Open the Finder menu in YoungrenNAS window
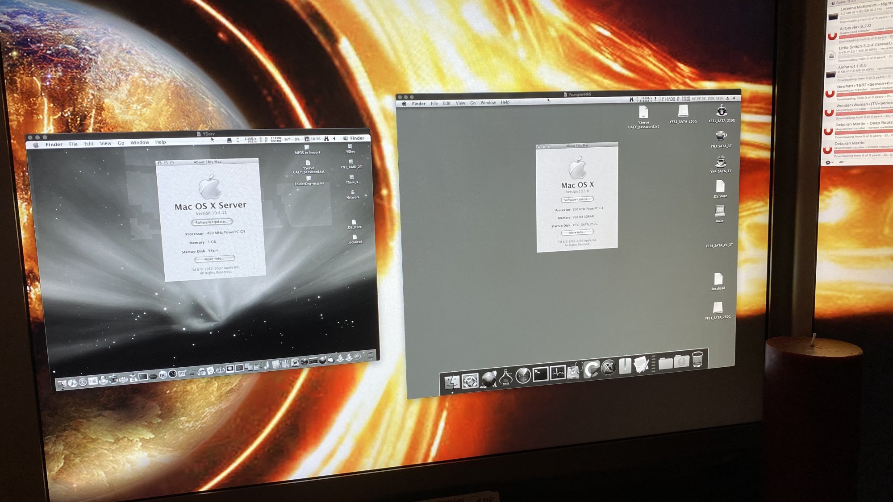The image size is (893, 502). tap(419, 104)
